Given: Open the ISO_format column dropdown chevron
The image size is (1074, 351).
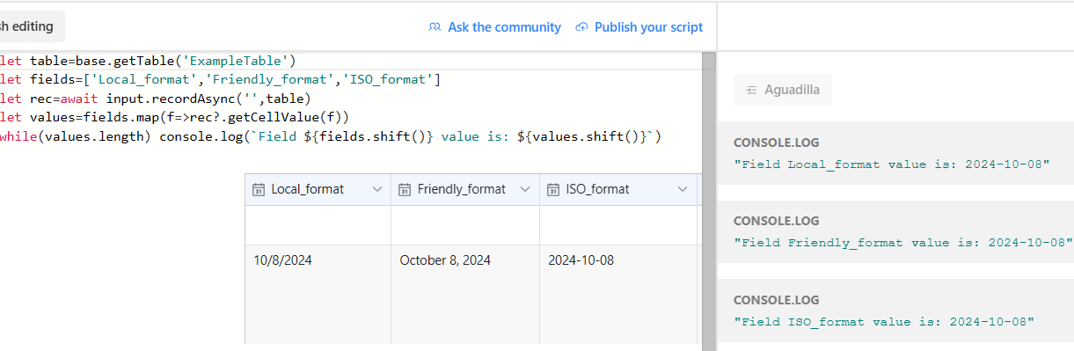Looking at the screenshot, I should pyautogui.click(x=683, y=189).
